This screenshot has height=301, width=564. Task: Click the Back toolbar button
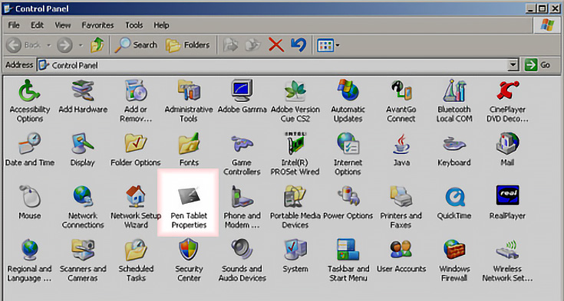click(x=24, y=45)
